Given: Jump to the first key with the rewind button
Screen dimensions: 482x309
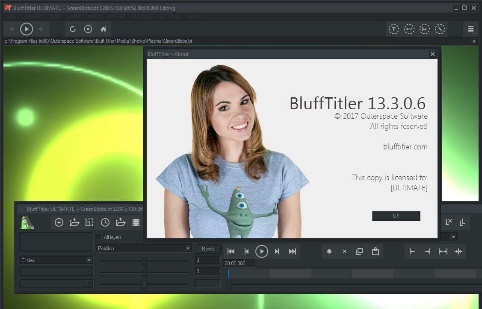Looking at the screenshot, I should point(231,252).
